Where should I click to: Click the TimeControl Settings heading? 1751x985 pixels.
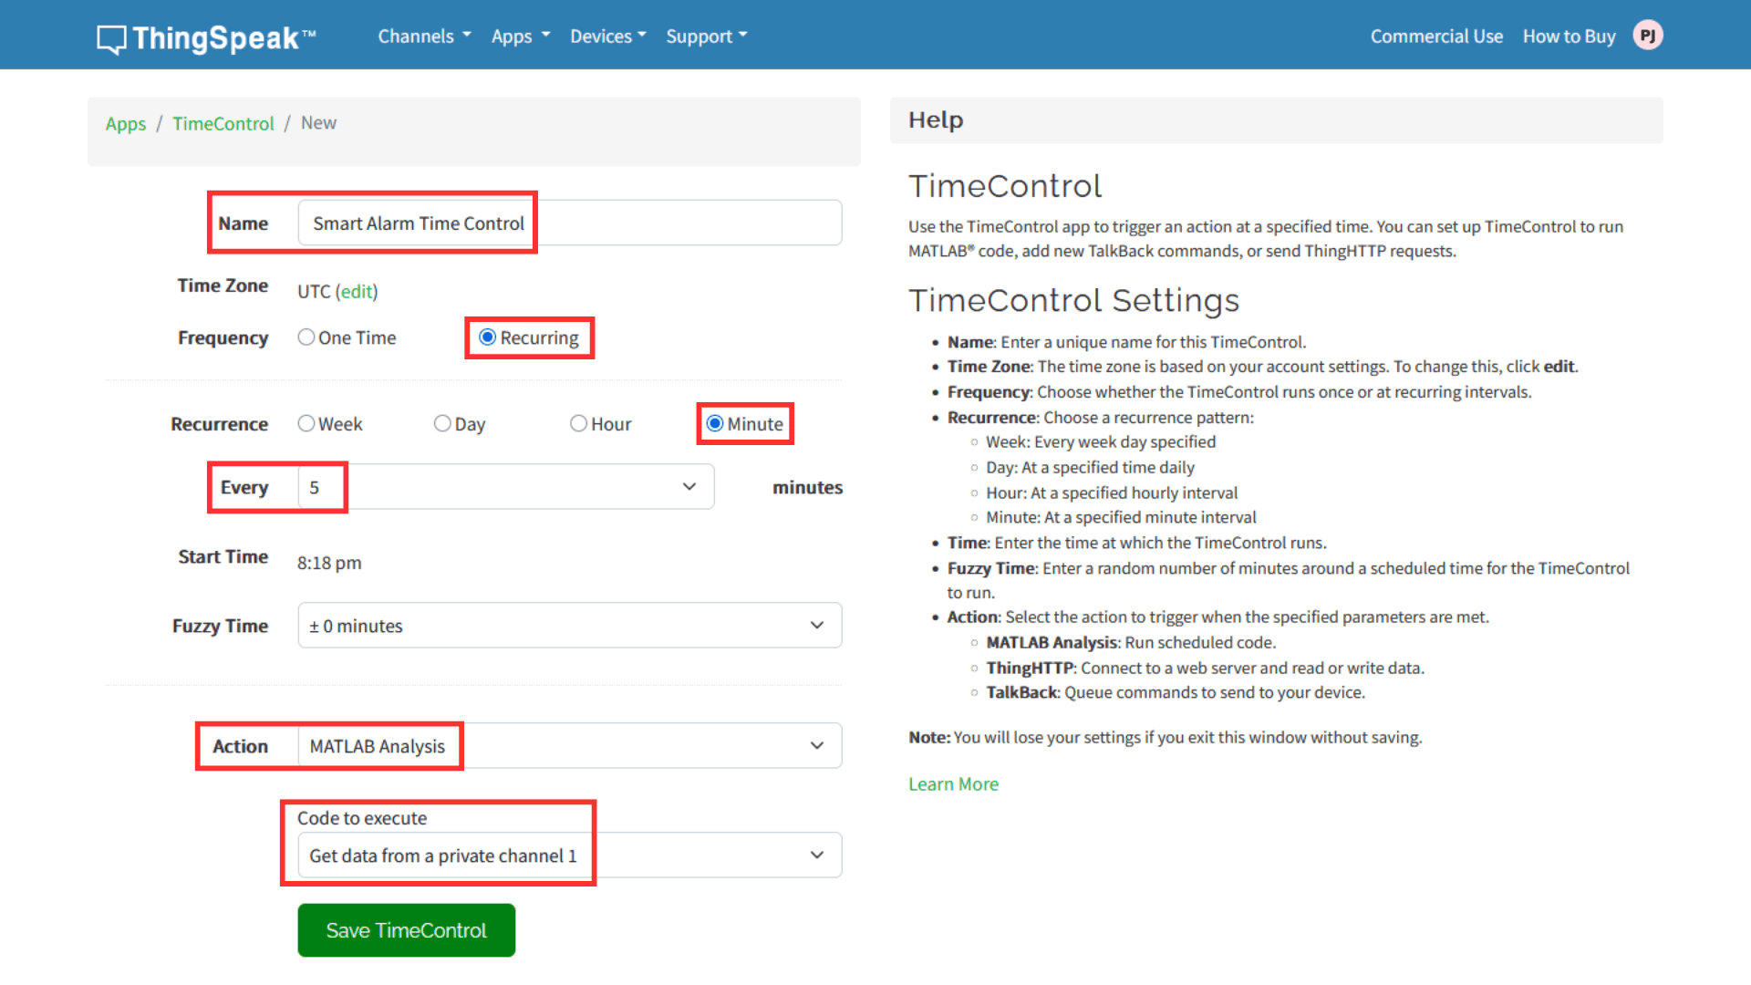coord(1073,300)
